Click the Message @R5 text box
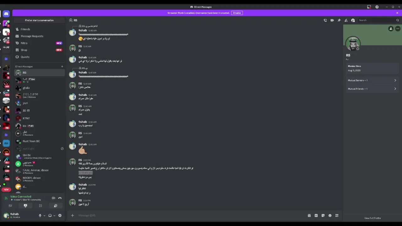 pos(188,215)
